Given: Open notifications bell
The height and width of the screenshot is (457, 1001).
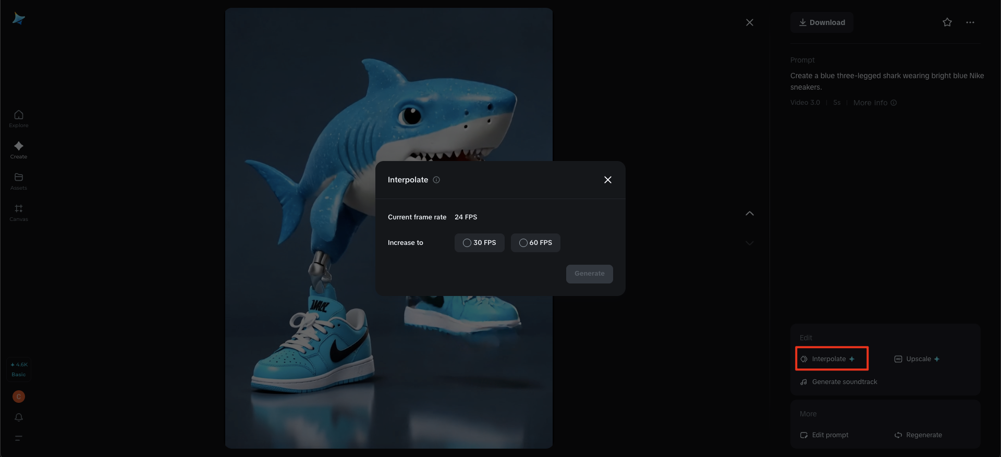Looking at the screenshot, I should [x=19, y=417].
